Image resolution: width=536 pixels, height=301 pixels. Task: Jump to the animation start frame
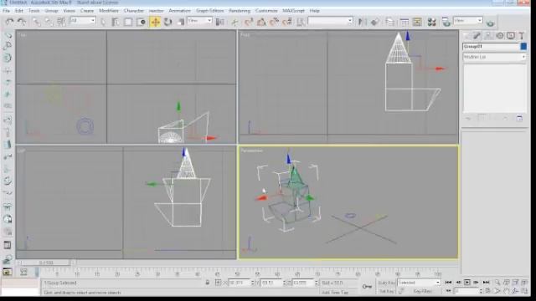[448, 283]
